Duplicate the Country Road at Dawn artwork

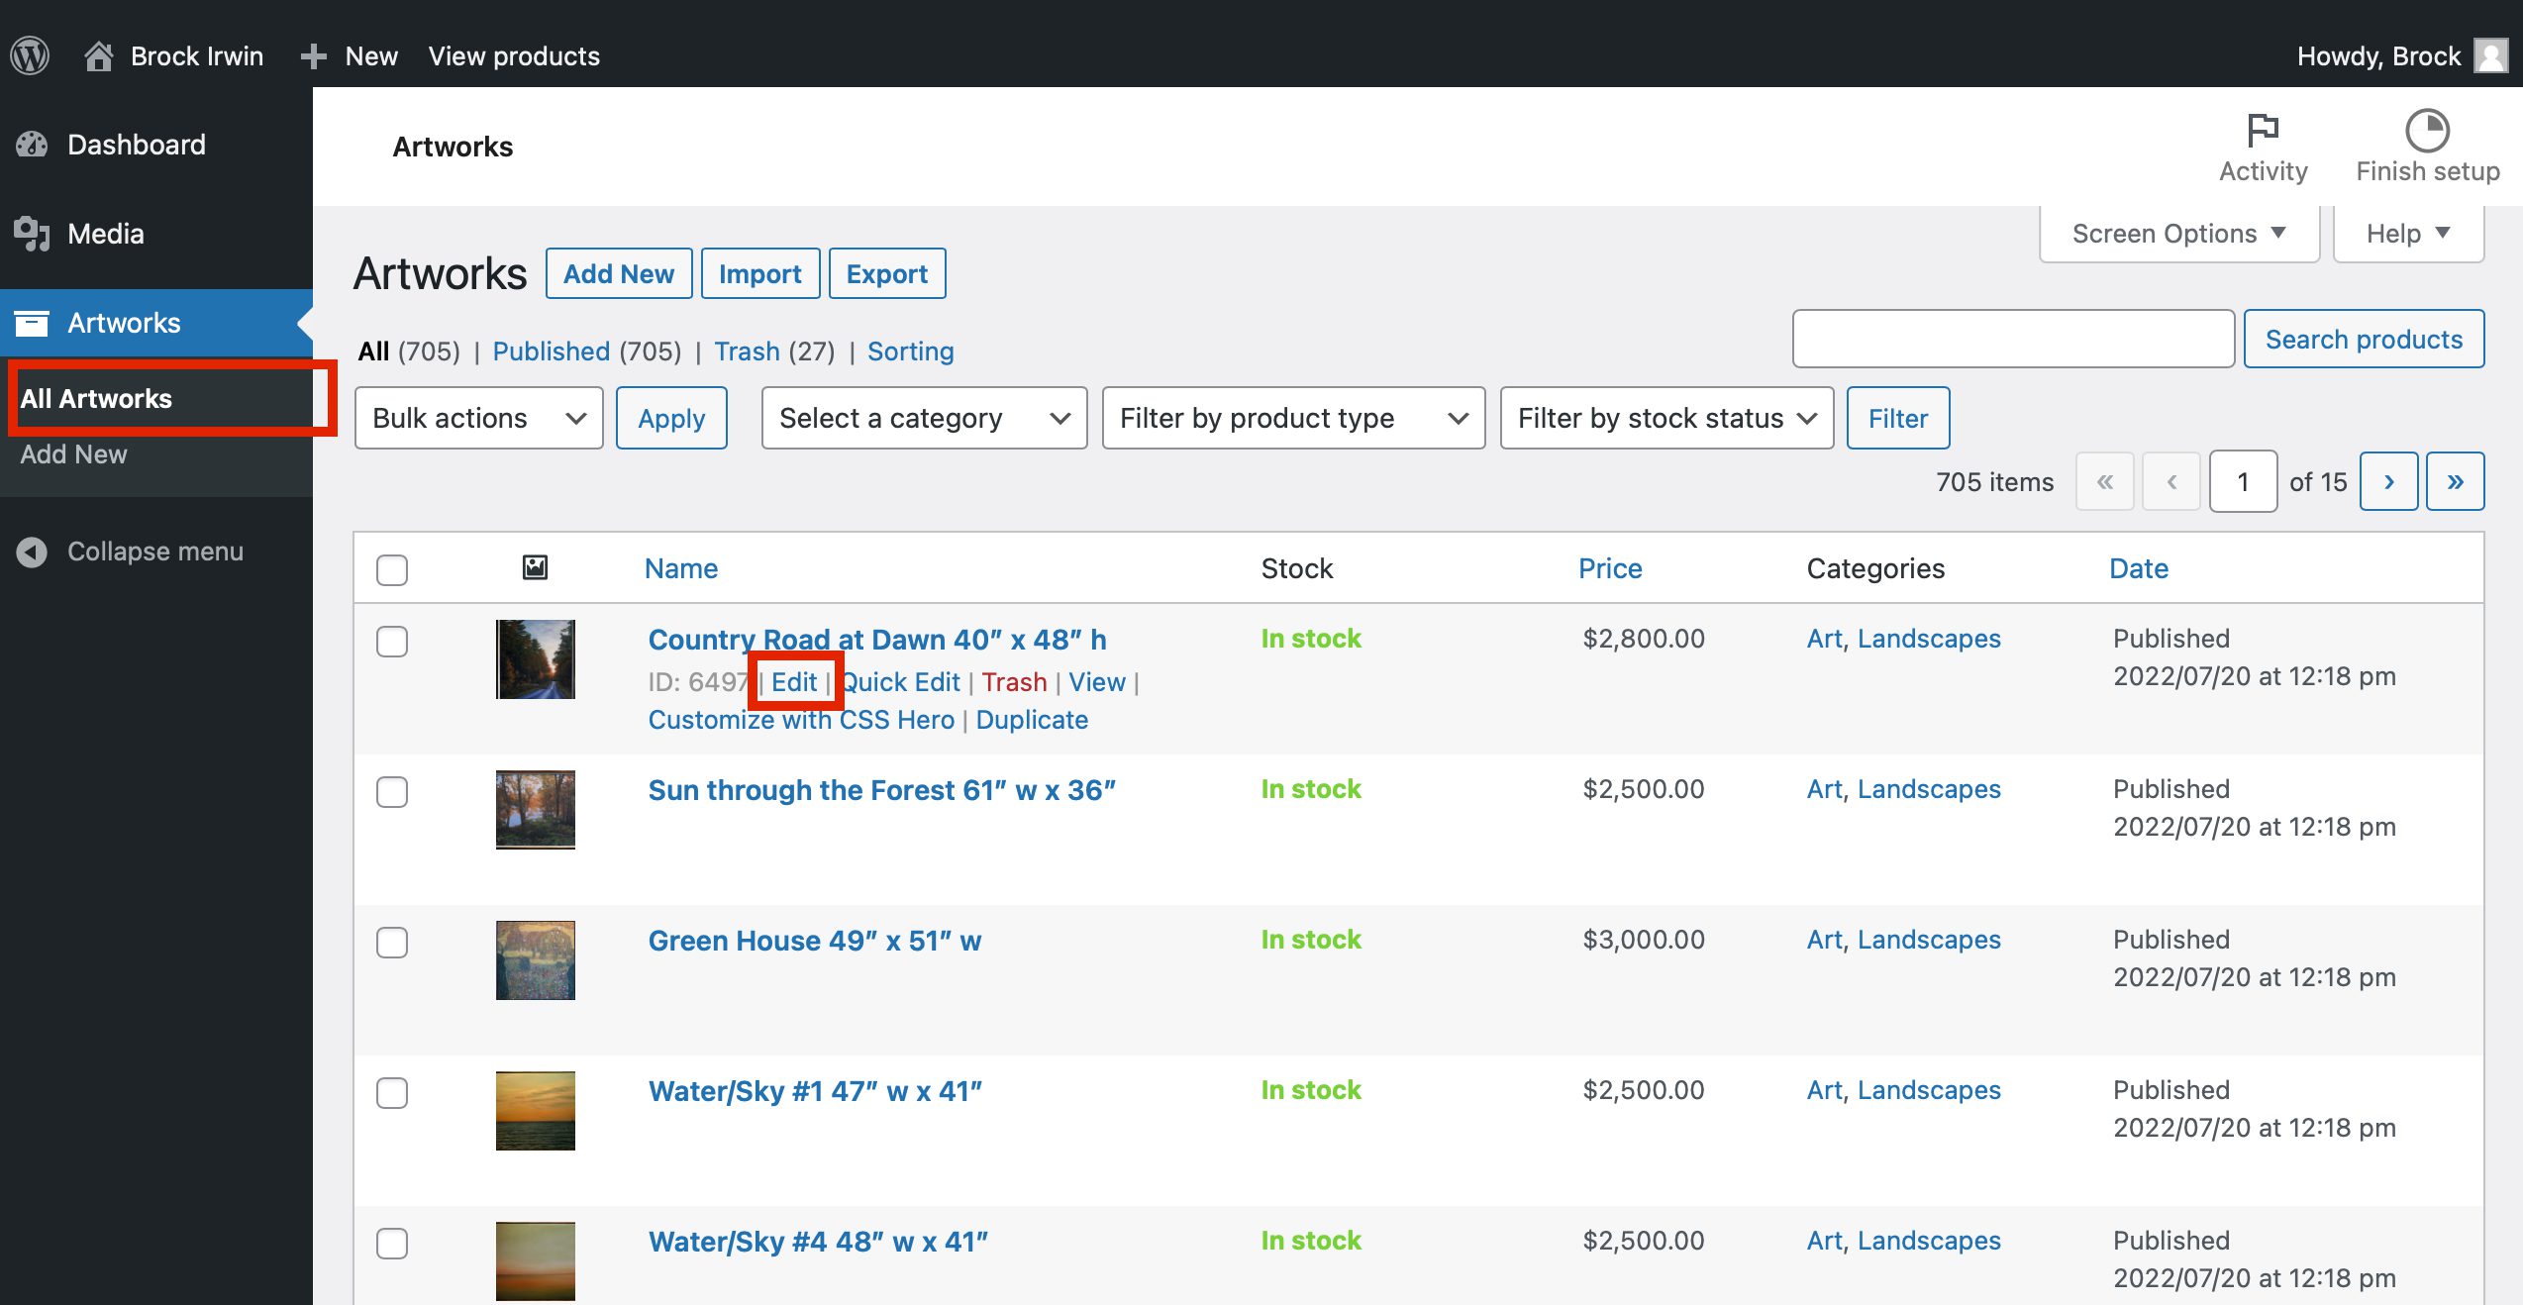point(1032,720)
